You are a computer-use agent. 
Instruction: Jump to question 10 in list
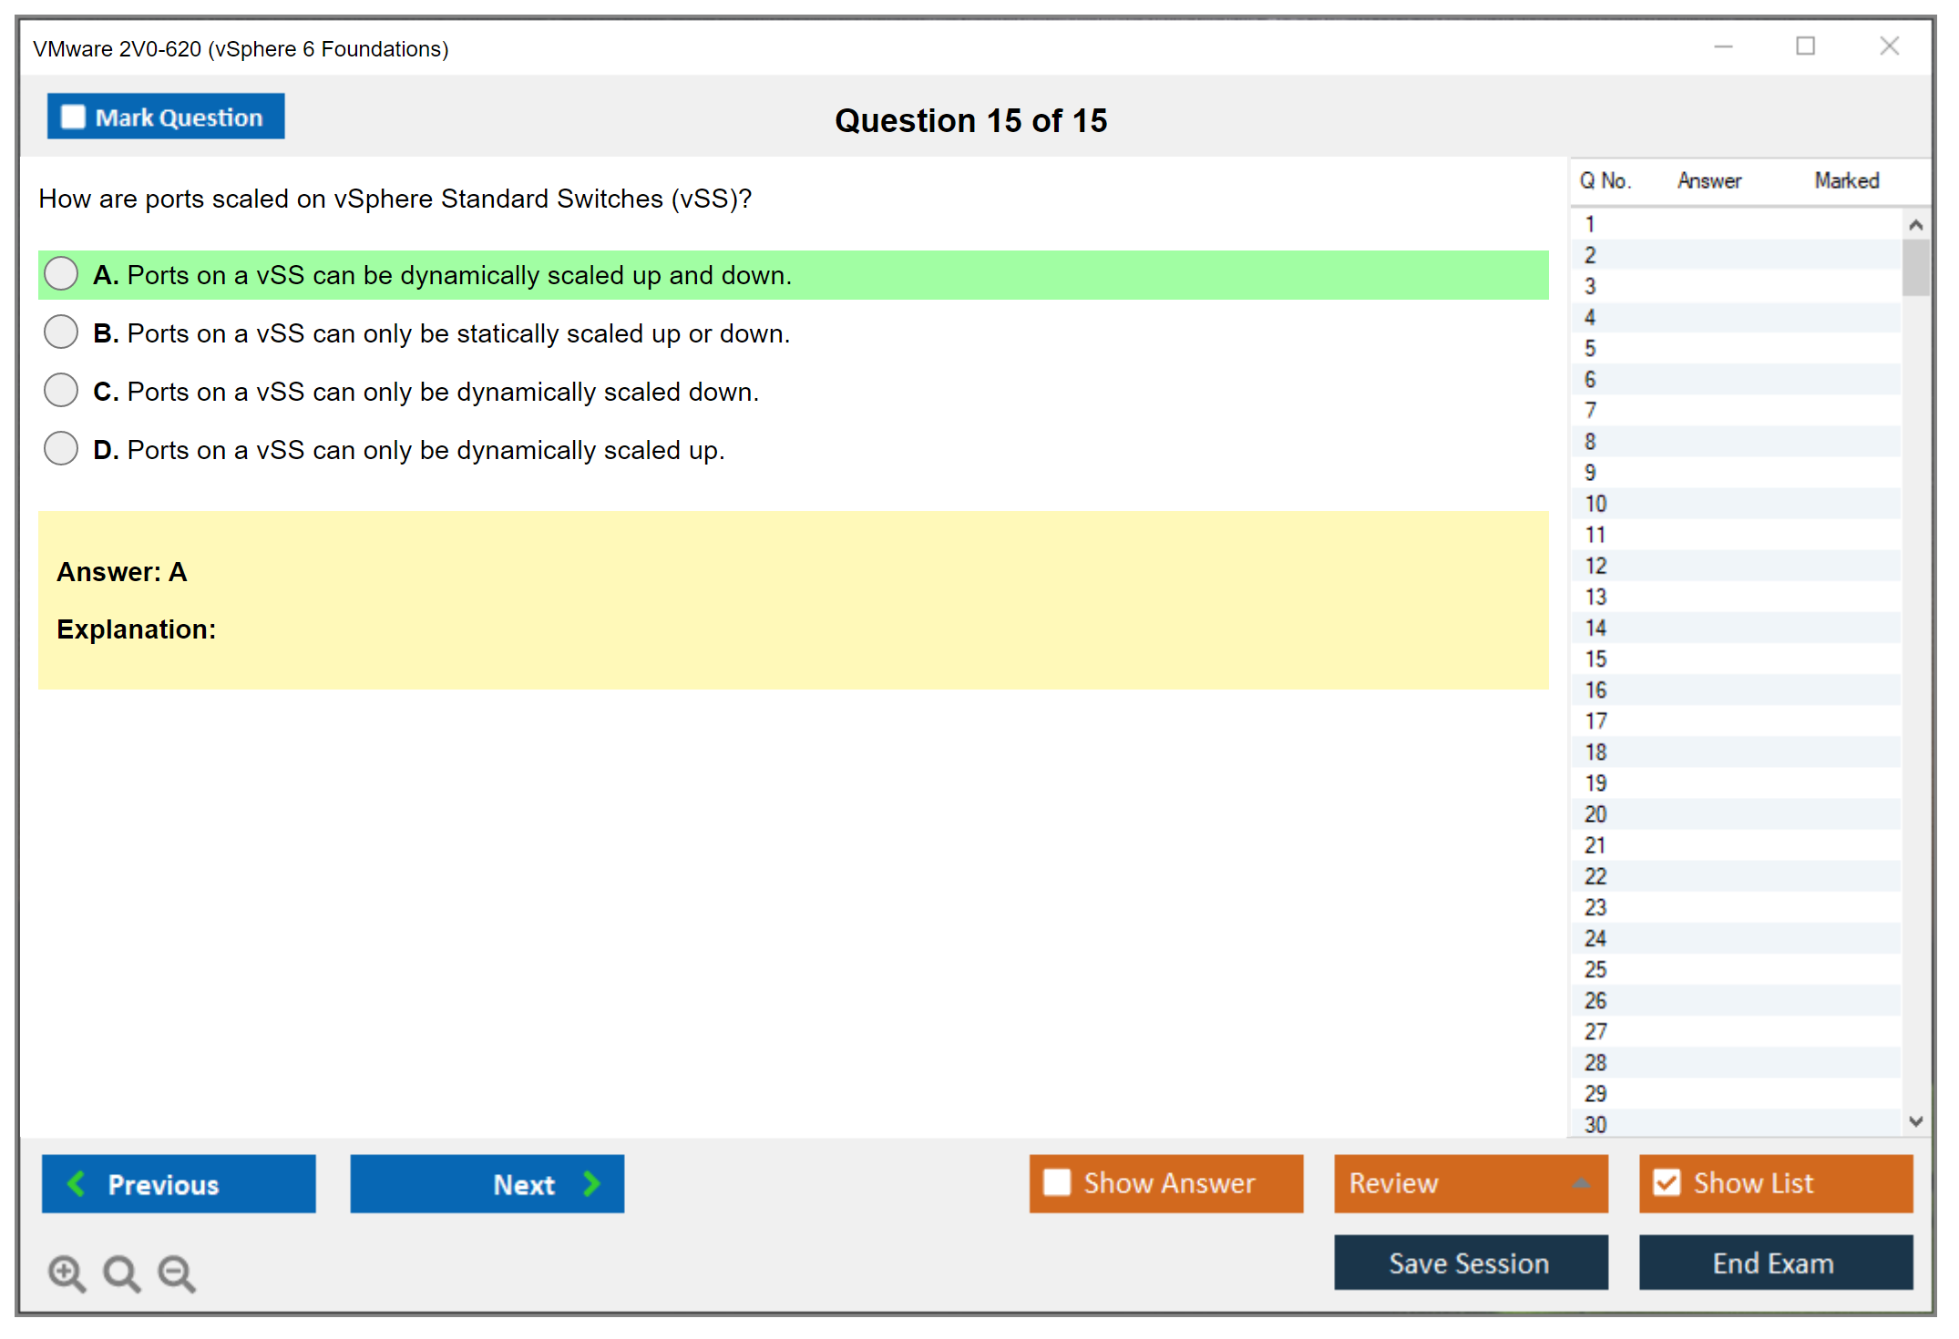1595,504
